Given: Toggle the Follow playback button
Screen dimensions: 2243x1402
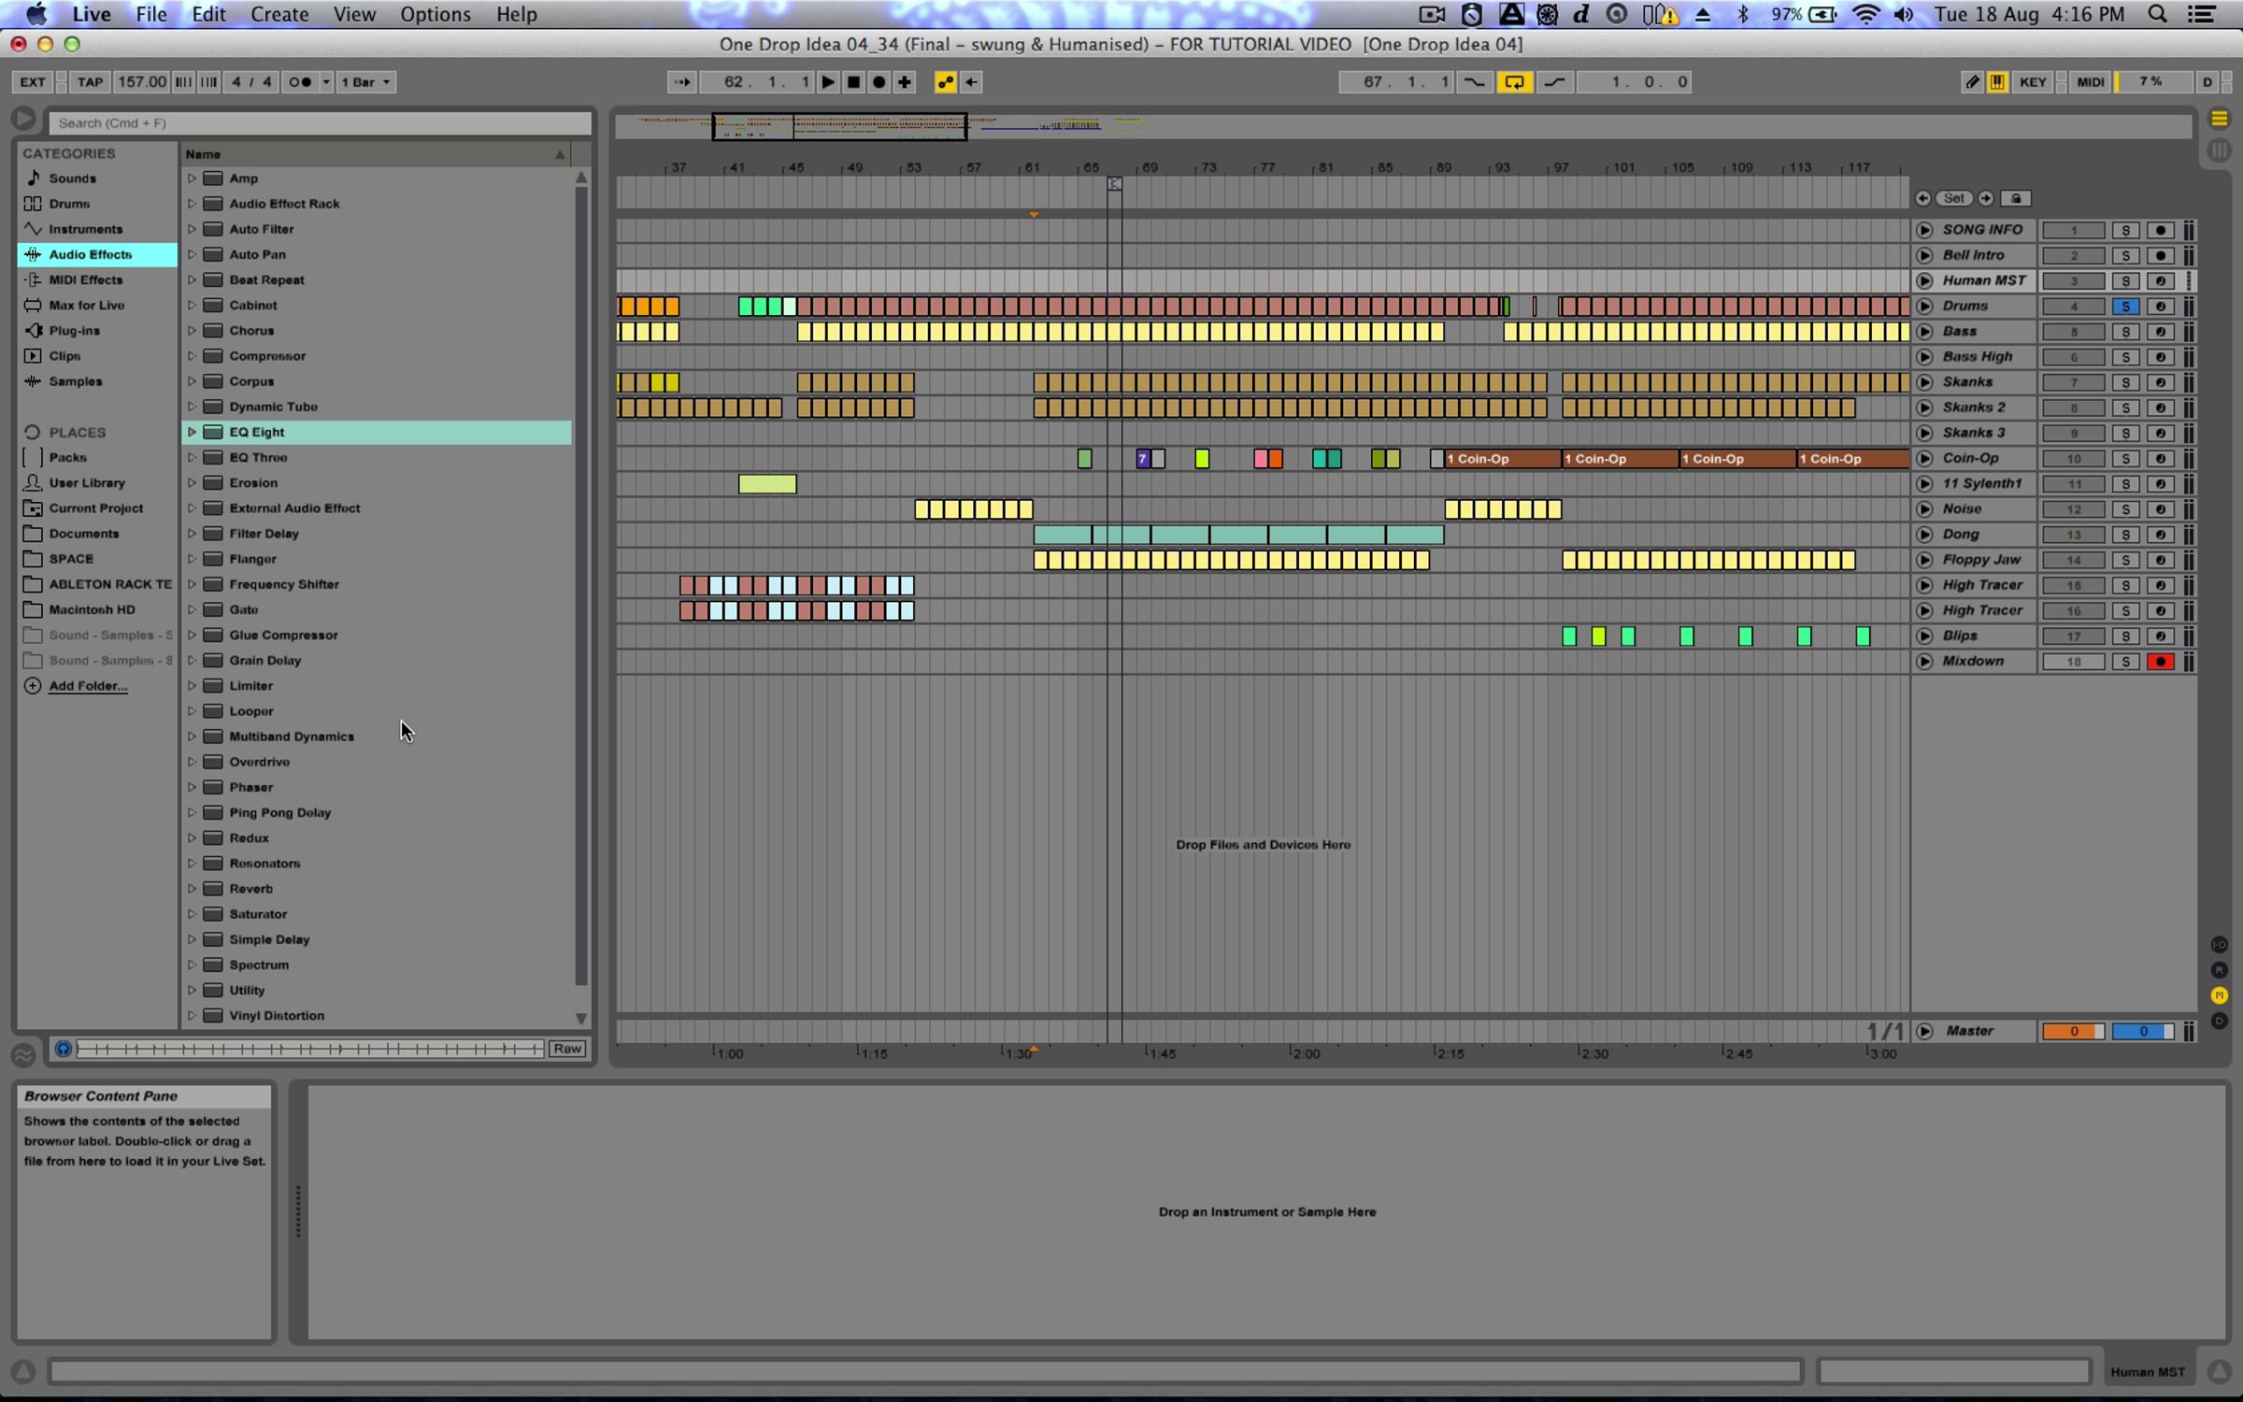Looking at the screenshot, I should [682, 82].
